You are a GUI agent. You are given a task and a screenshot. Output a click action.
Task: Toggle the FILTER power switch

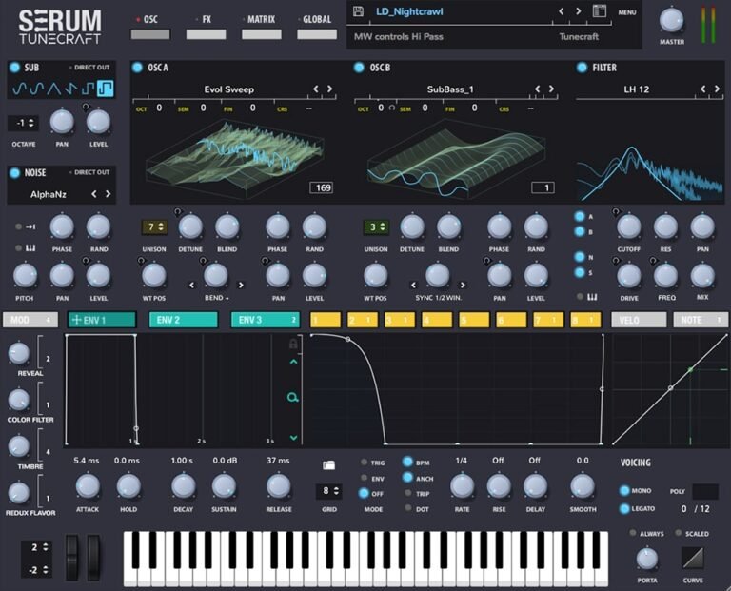582,68
